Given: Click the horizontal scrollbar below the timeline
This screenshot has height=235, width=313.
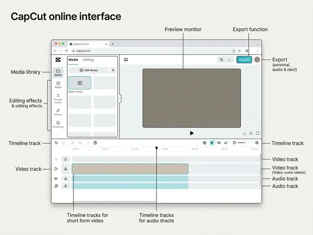Looking at the screenshot, I should pyautogui.click(x=114, y=202).
